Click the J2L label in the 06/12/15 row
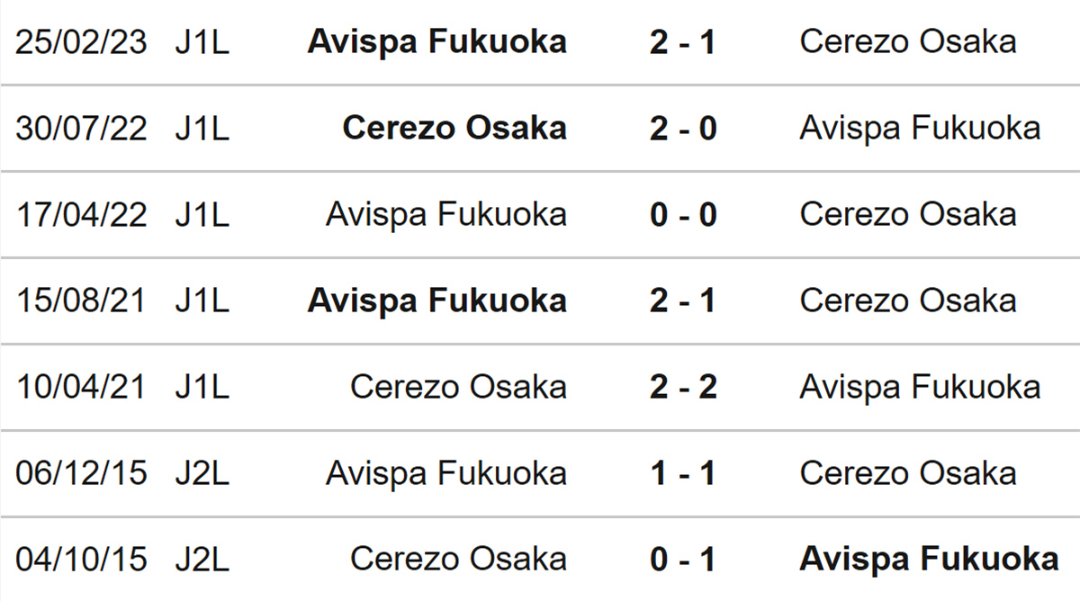 pos(202,473)
